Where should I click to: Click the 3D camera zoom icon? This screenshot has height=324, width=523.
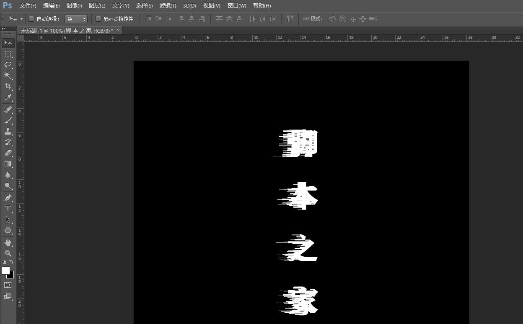pos(373,19)
